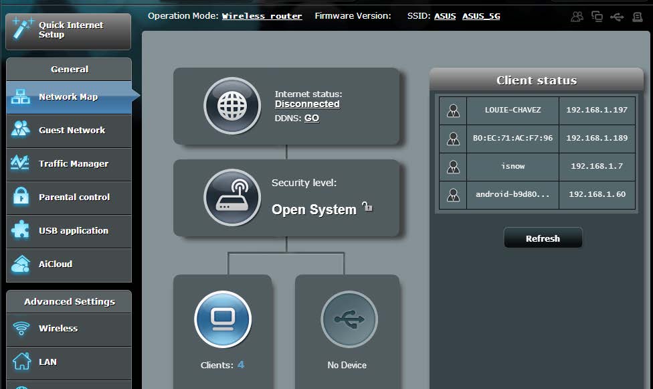Click the user icon beside B0:EC:71:AC:F7:96
This screenshot has height=389, width=653.
(453, 139)
